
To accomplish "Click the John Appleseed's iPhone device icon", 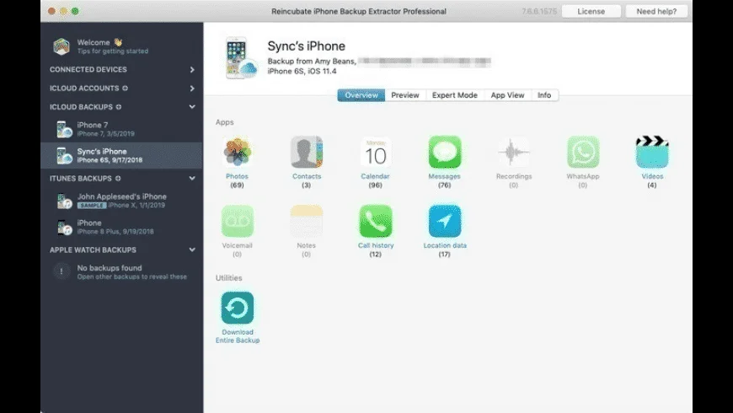I will (63, 201).
